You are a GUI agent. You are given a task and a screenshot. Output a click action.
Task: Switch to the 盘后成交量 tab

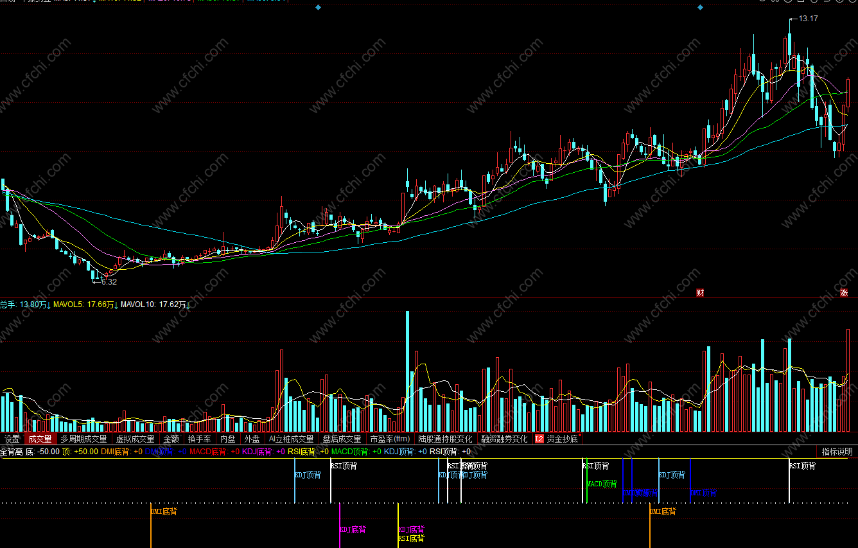pyautogui.click(x=342, y=439)
